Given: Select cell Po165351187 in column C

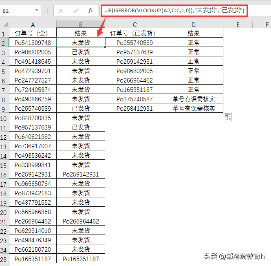Looking at the screenshot, I should click(x=134, y=89).
